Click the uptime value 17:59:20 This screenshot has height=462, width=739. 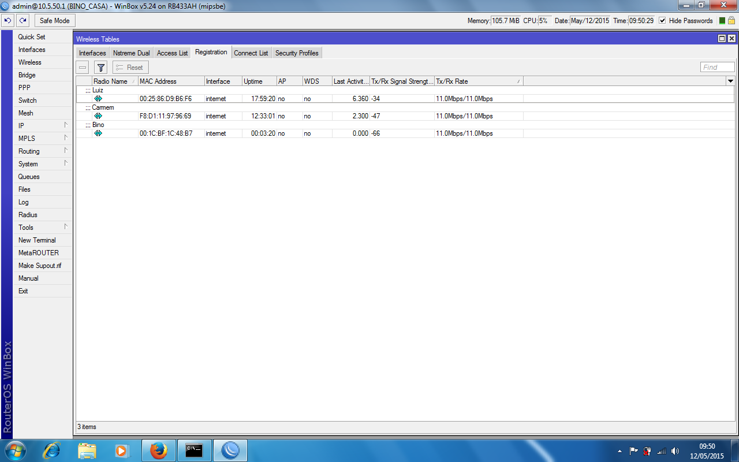pyautogui.click(x=263, y=99)
